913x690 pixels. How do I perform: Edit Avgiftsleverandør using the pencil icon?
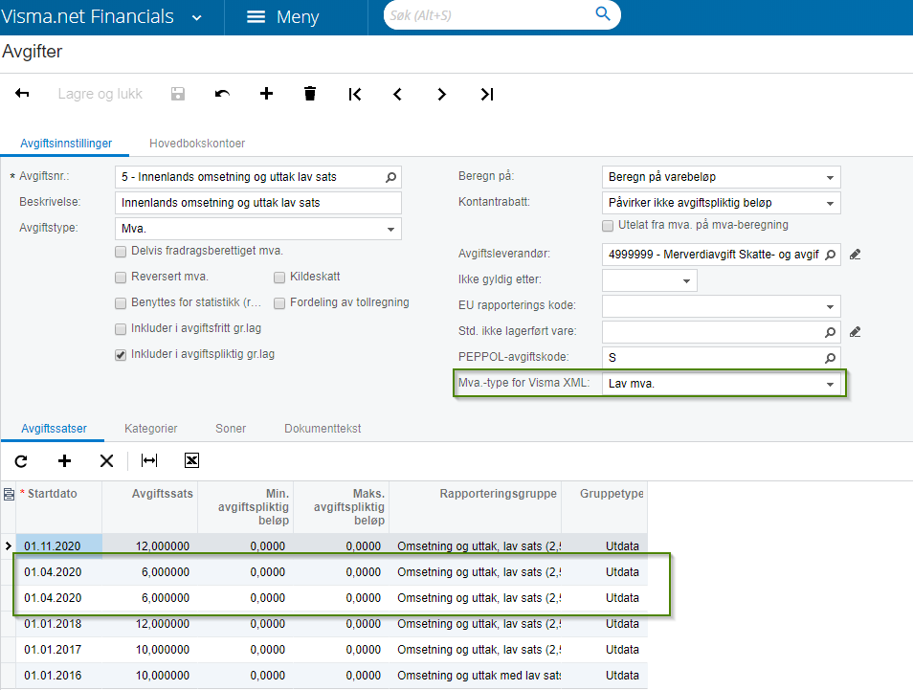(855, 255)
